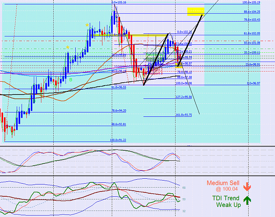Select the 78.6=103.43 level label
The image size is (275, 217).
[252, 20]
